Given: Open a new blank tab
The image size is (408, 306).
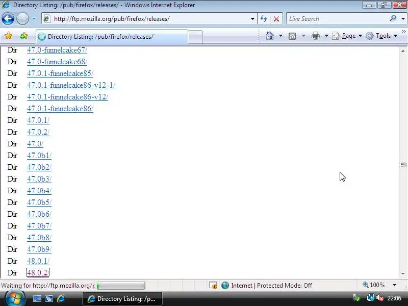Looking at the screenshot, I should coord(195,37).
